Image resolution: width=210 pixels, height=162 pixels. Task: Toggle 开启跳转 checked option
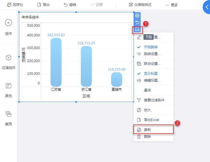(151, 47)
